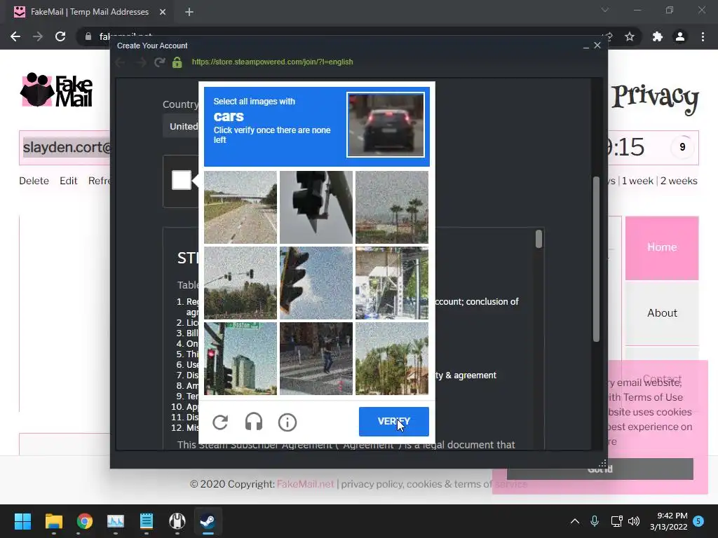Open Google Chrome from the taskbar
The width and height of the screenshot is (718, 538).
pyautogui.click(x=85, y=521)
